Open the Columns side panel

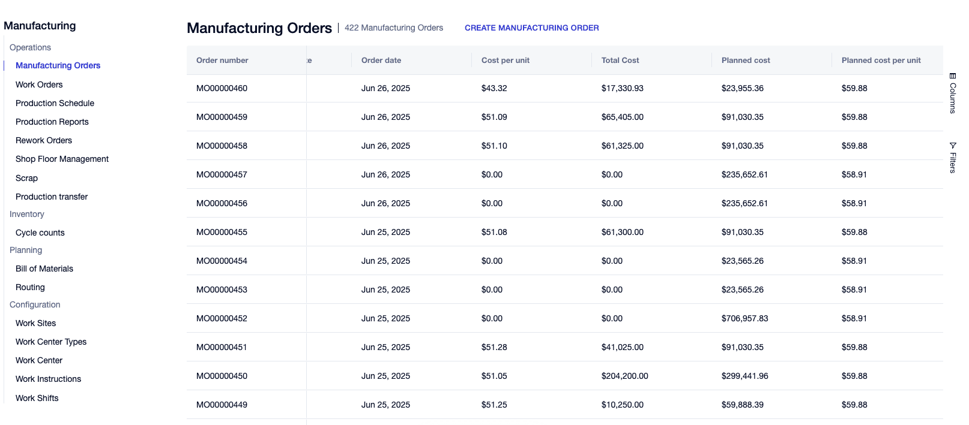coord(952,94)
